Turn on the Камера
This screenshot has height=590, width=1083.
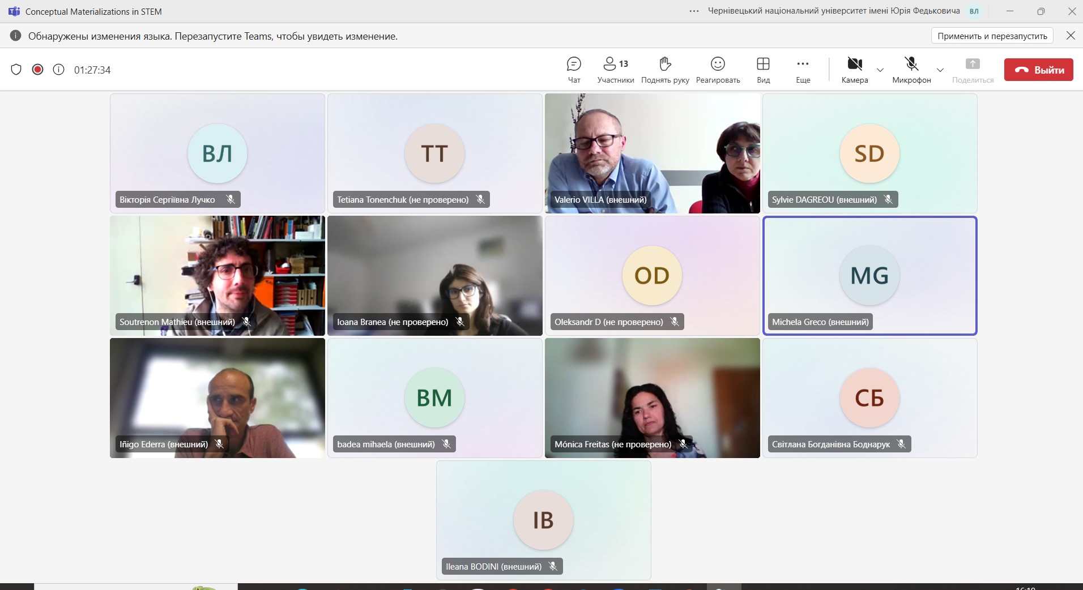click(854, 70)
